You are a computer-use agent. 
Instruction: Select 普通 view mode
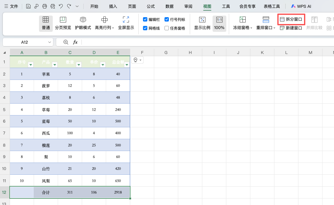[46, 23]
